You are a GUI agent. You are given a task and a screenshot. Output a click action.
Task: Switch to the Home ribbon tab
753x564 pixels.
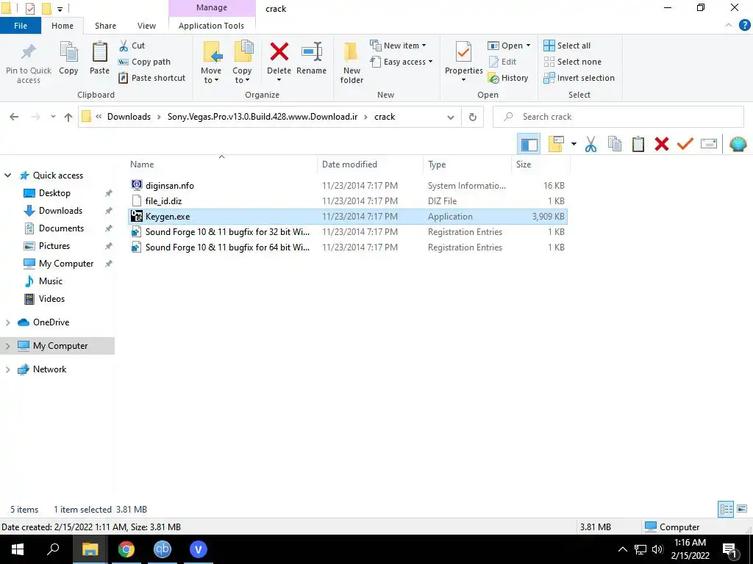point(63,26)
